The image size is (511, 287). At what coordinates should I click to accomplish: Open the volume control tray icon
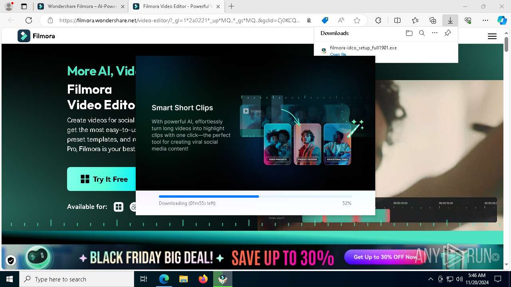[x=459, y=279]
